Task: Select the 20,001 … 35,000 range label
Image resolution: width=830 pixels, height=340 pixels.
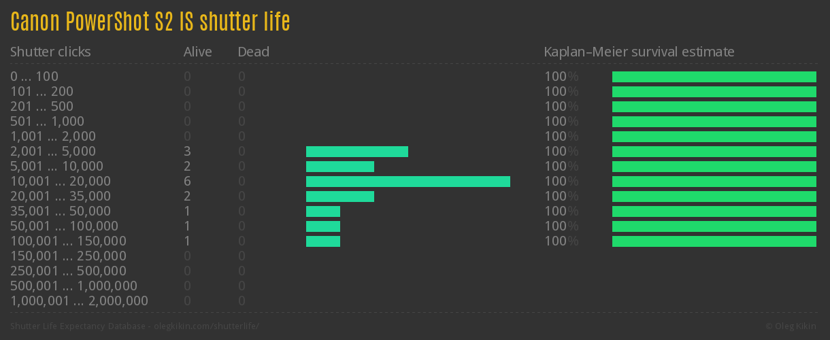Action: (x=61, y=197)
